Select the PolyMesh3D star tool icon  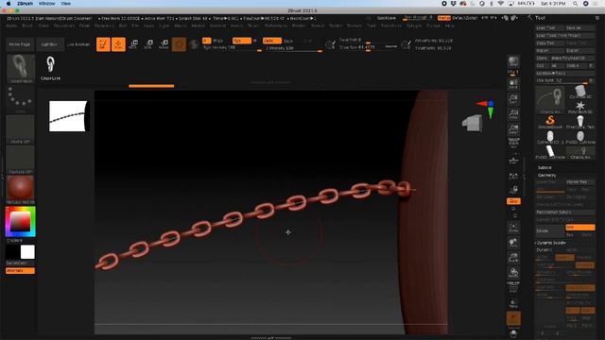point(580,107)
